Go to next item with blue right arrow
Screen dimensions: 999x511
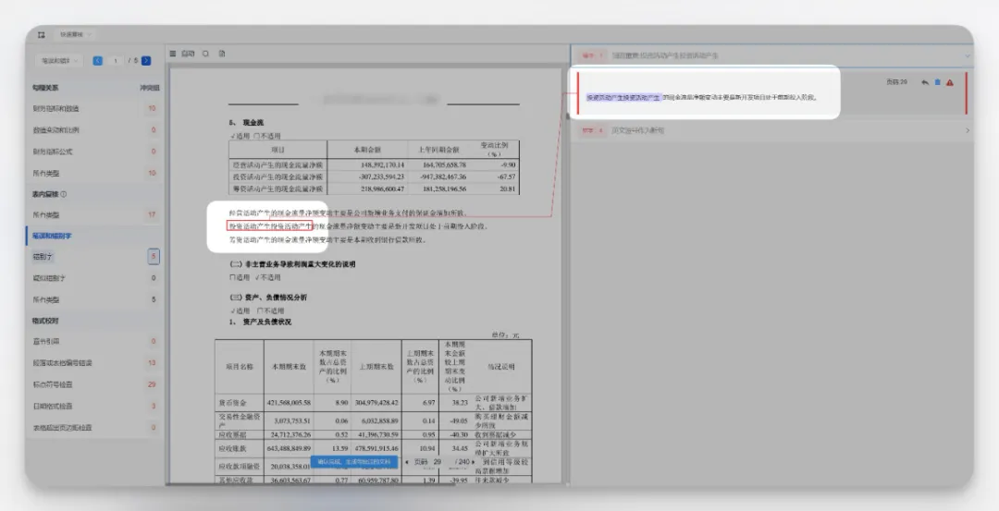tap(146, 61)
